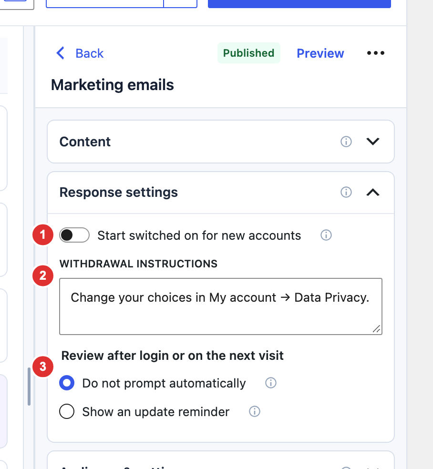
Task: Show info for Do not prompt automatically
Action: pyautogui.click(x=271, y=383)
